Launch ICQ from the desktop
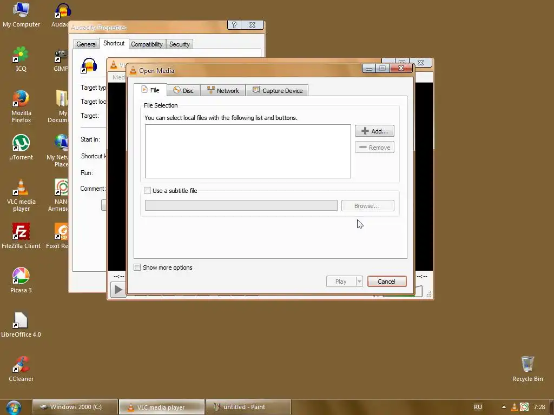The height and width of the screenshot is (415, 554). point(21,59)
